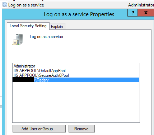Screen dimensions: 154x135
Task: Click the Log on as a service heading text
Action: 46,37
